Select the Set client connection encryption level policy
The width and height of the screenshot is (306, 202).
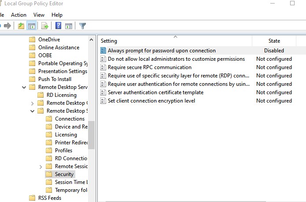pos(151,101)
